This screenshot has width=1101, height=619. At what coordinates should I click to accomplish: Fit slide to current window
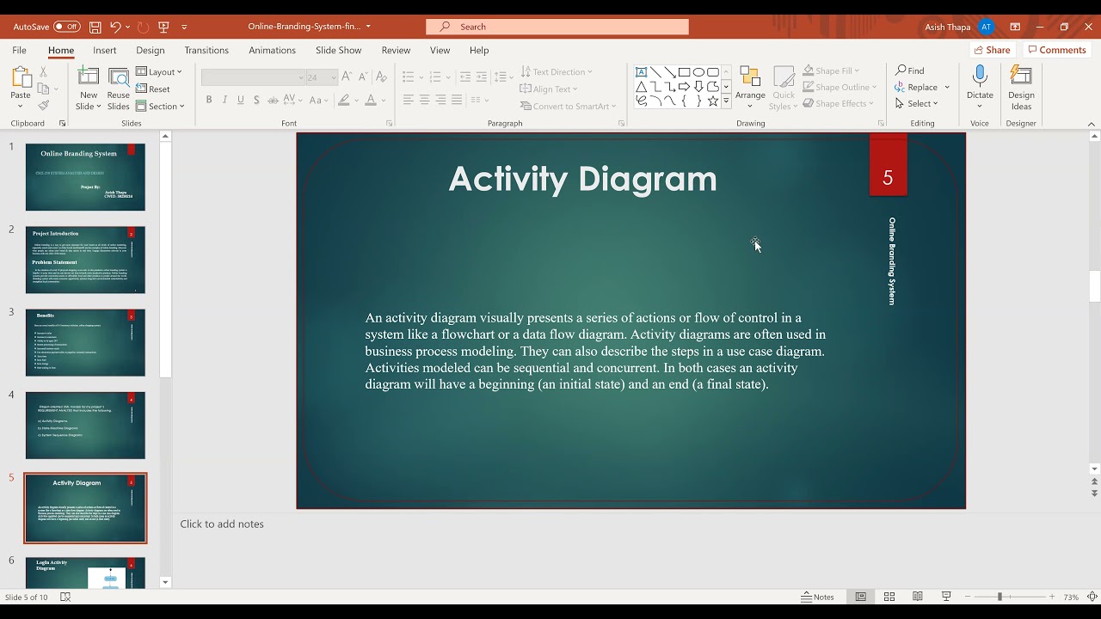tap(1092, 597)
